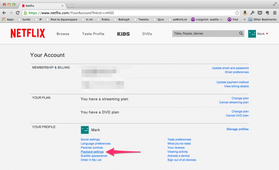
Task: Open a new browser tab
Action: point(71,6)
